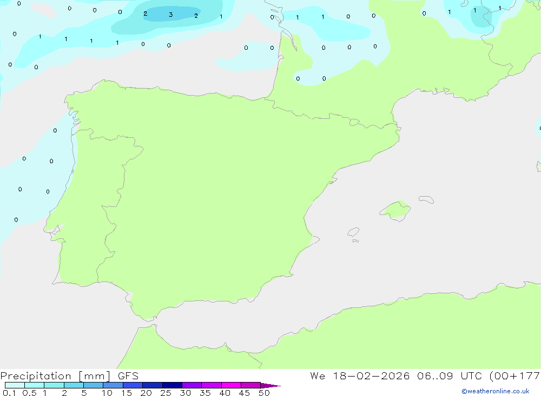Pick the 45–50 mm legend color swatch
The image size is (541, 396).
250,385
